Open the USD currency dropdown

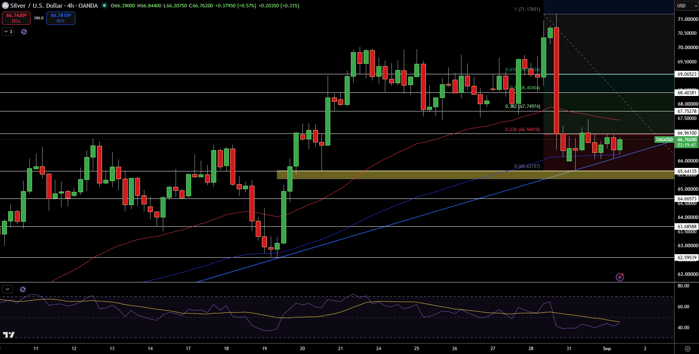pyautogui.click(x=687, y=6)
